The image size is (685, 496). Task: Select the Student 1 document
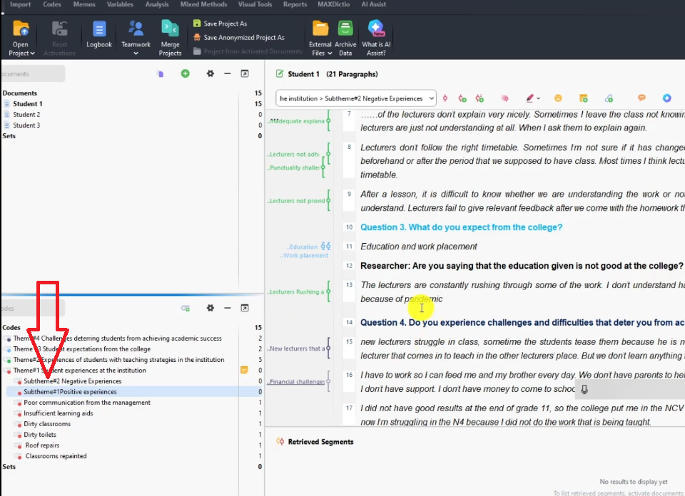tap(28, 104)
